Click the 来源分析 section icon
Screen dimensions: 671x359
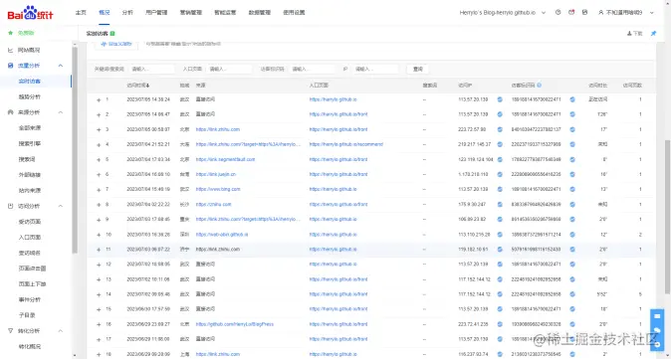pyautogui.click(x=11, y=112)
